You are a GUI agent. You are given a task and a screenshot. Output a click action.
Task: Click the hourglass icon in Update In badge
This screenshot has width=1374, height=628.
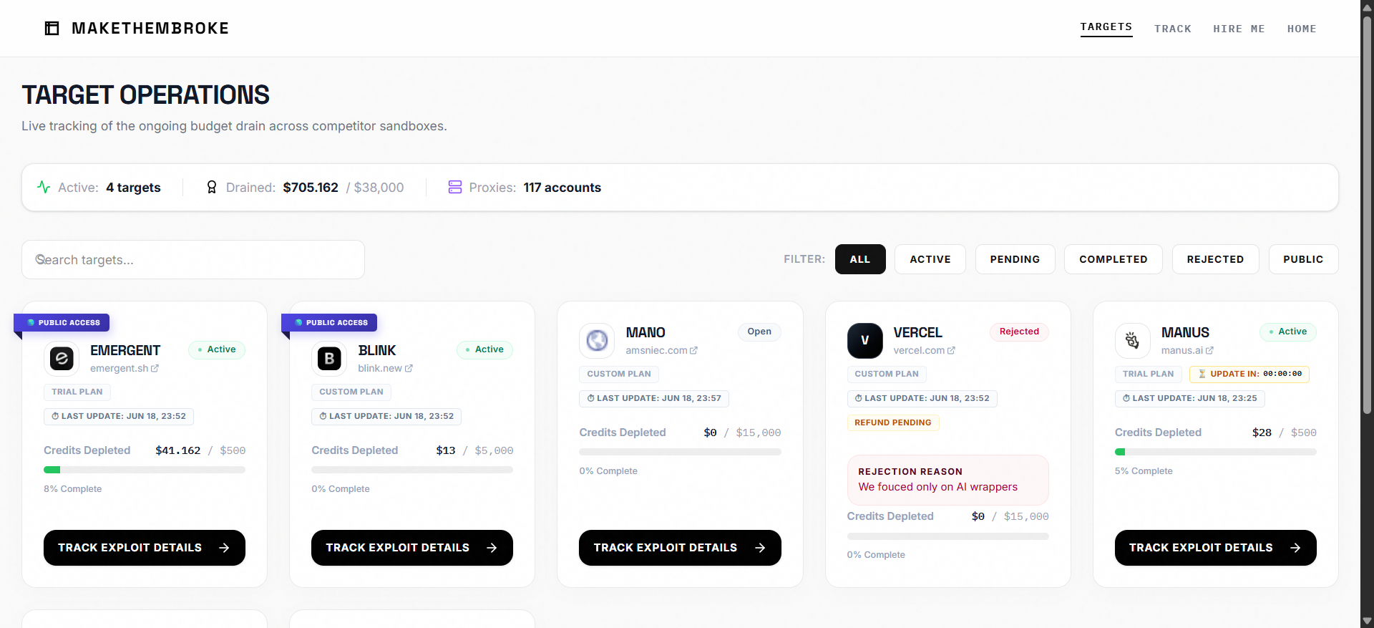pos(1202,374)
